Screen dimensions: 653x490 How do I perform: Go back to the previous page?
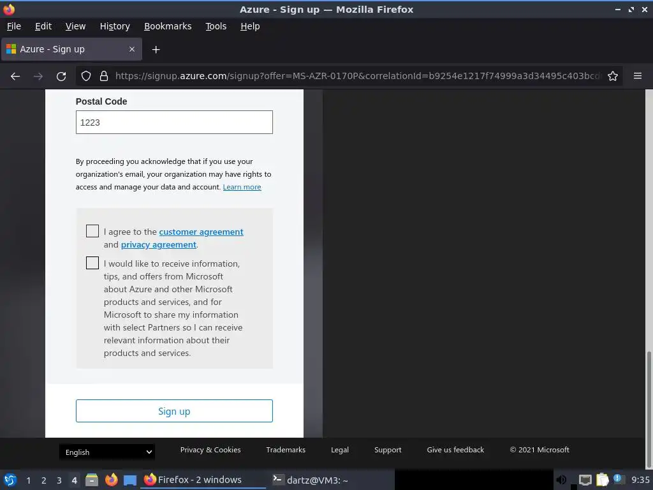coord(15,77)
